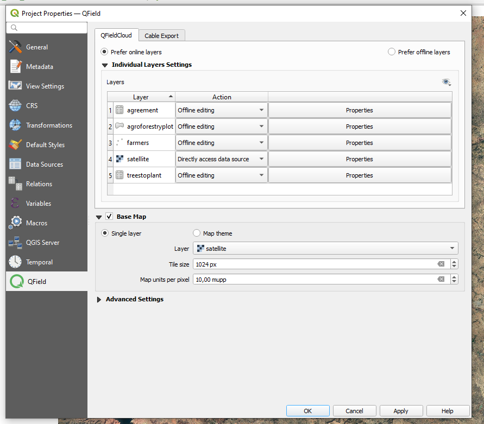The image size is (484, 424).
Task: Open Properties for the farmers layer
Action: 360,142
